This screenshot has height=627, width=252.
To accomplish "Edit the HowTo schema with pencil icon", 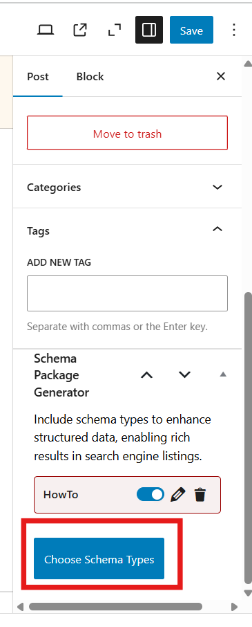I will point(178,495).
